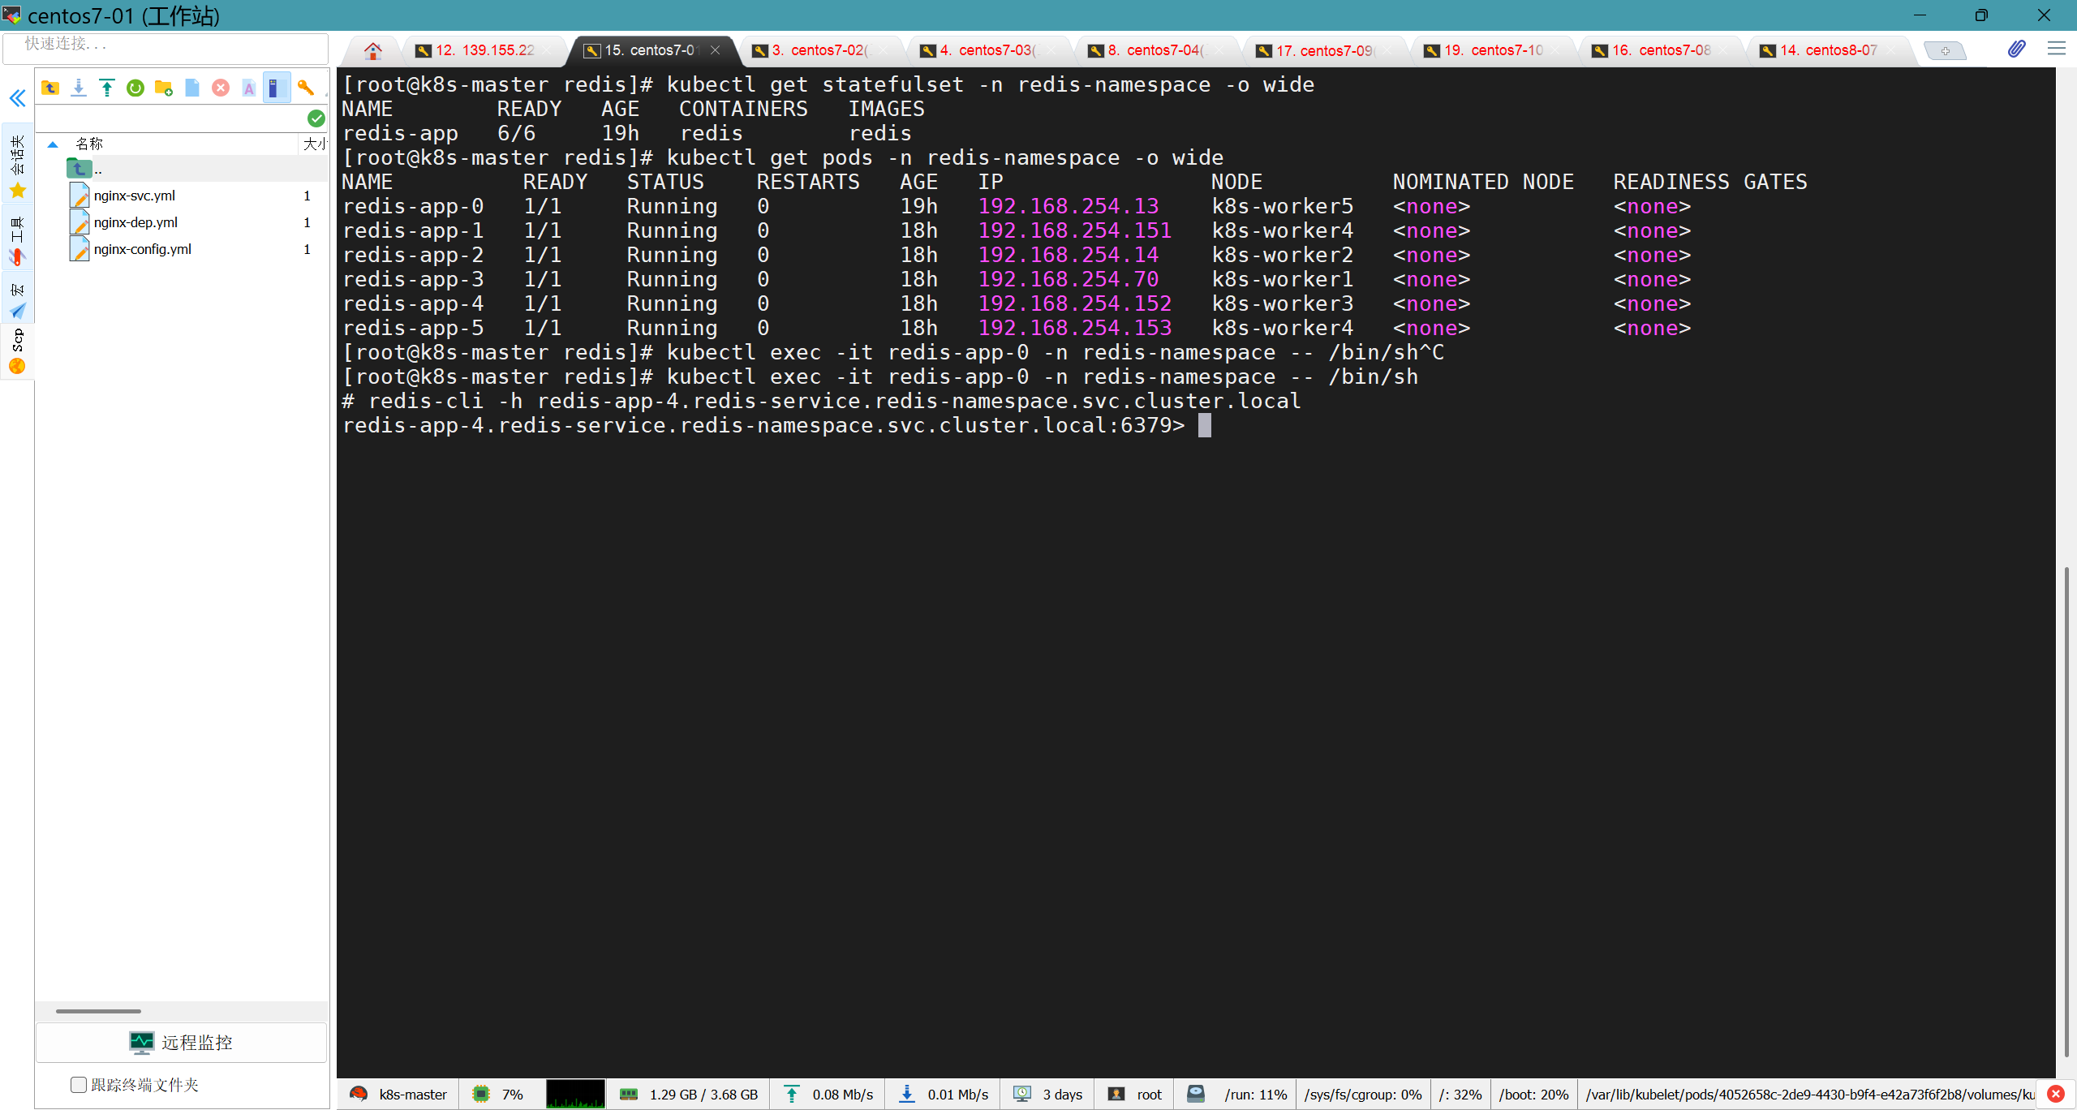
Task: Go to parent folder via toolbar icon
Action: click(x=50, y=88)
